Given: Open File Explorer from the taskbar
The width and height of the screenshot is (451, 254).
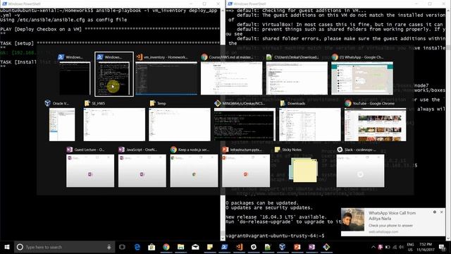Looking at the screenshot, I should point(180,247).
